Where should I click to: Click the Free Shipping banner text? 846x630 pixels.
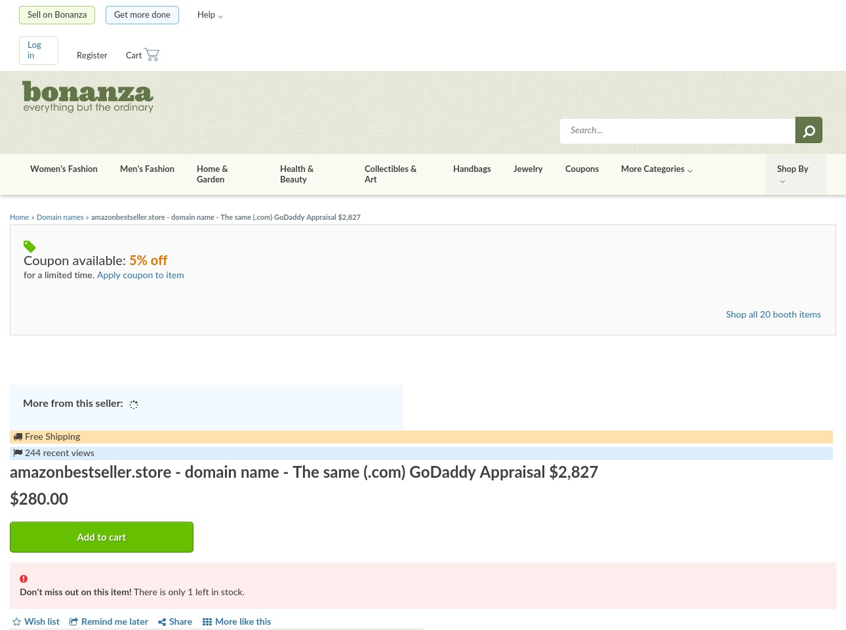tap(52, 436)
